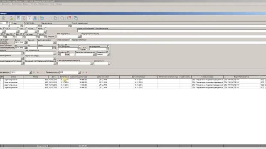Click the blue table columns toolbar icon
266x149 pixels.
(x=35, y=18)
